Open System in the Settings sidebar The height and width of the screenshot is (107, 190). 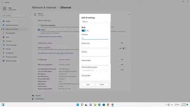click(x=15, y=21)
